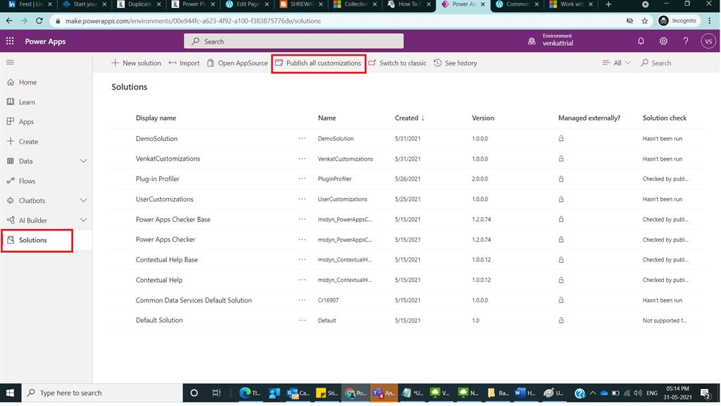Toggle the blocked-content eye icon in address bar

point(629,20)
